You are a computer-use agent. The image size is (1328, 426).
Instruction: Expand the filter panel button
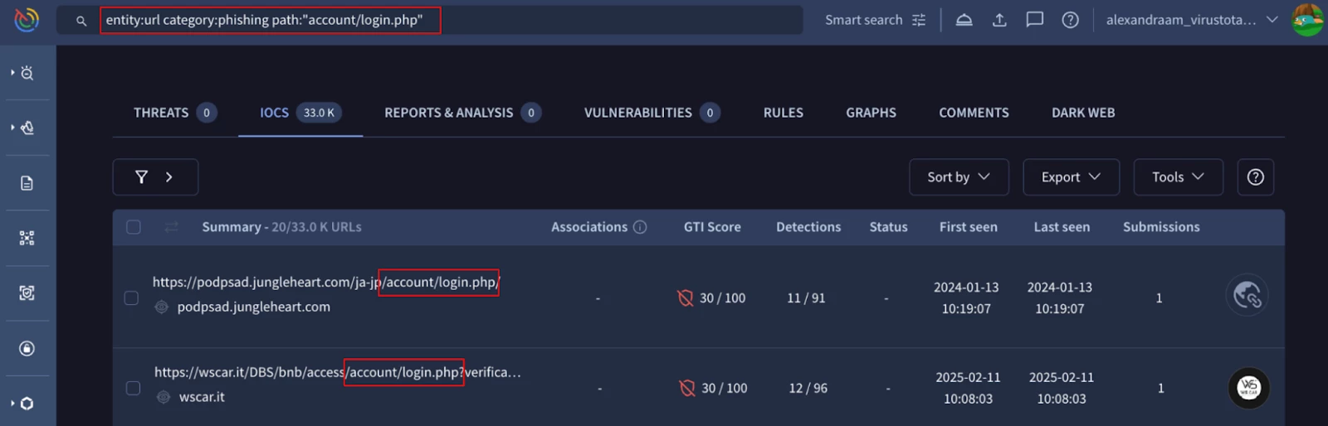[x=155, y=177]
